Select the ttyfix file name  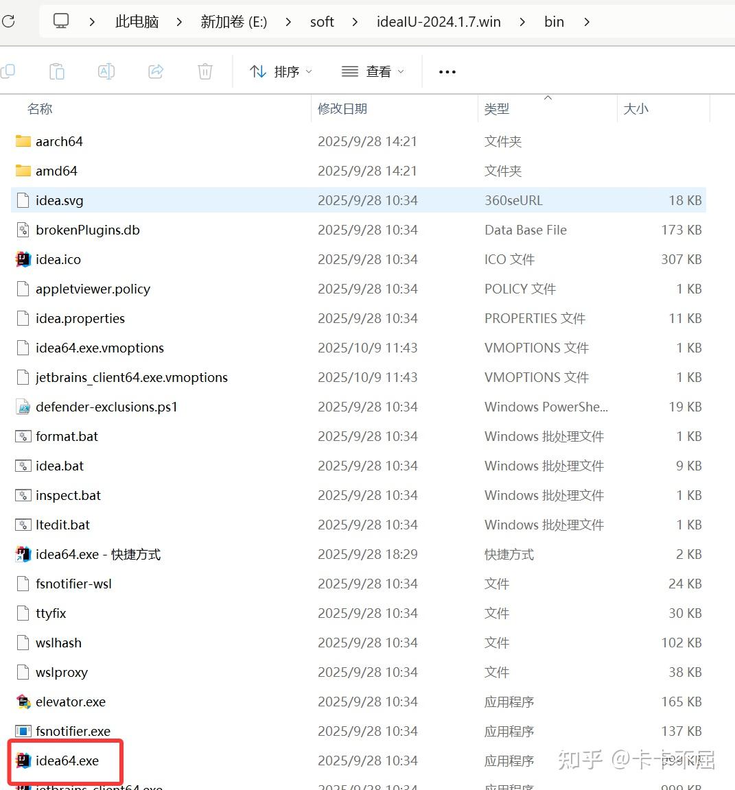pos(51,613)
